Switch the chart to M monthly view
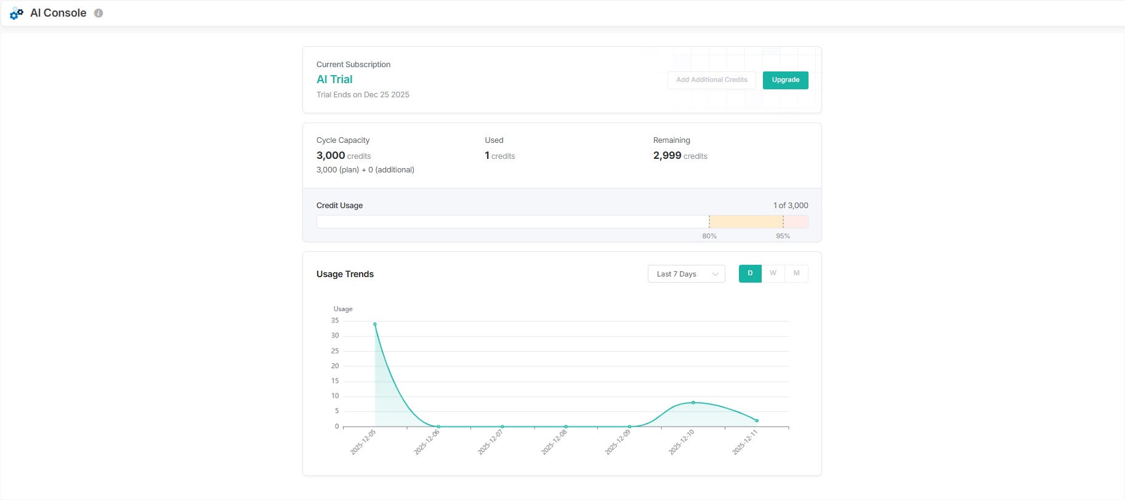The height and width of the screenshot is (500, 1125). [x=796, y=273]
